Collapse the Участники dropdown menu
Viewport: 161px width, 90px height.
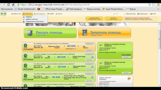28,14
